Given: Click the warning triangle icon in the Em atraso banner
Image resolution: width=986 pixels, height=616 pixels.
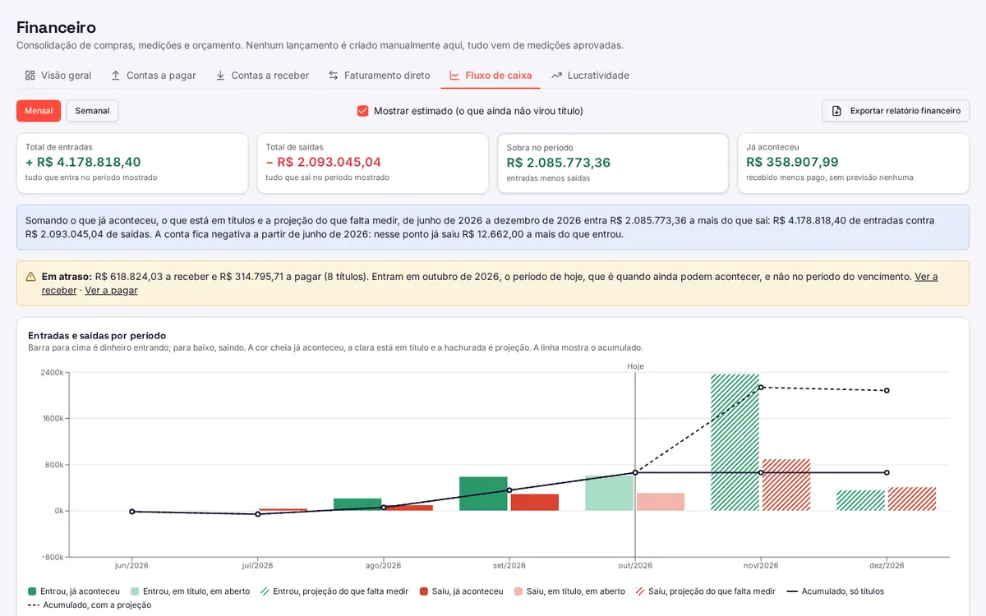Looking at the screenshot, I should point(30,277).
